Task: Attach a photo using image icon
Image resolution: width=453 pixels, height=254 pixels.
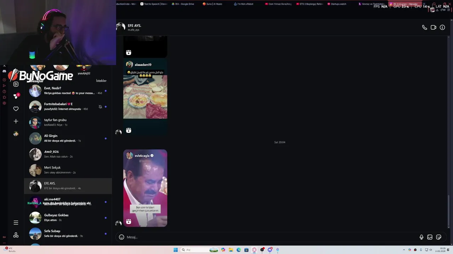Action: (x=430, y=237)
